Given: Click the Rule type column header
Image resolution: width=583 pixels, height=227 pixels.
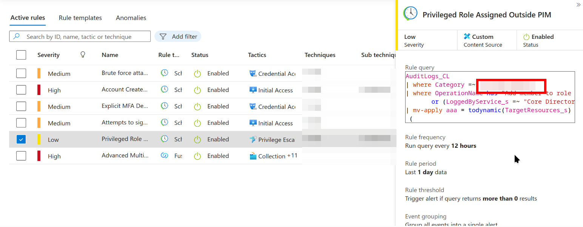Looking at the screenshot, I should pos(169,55).
